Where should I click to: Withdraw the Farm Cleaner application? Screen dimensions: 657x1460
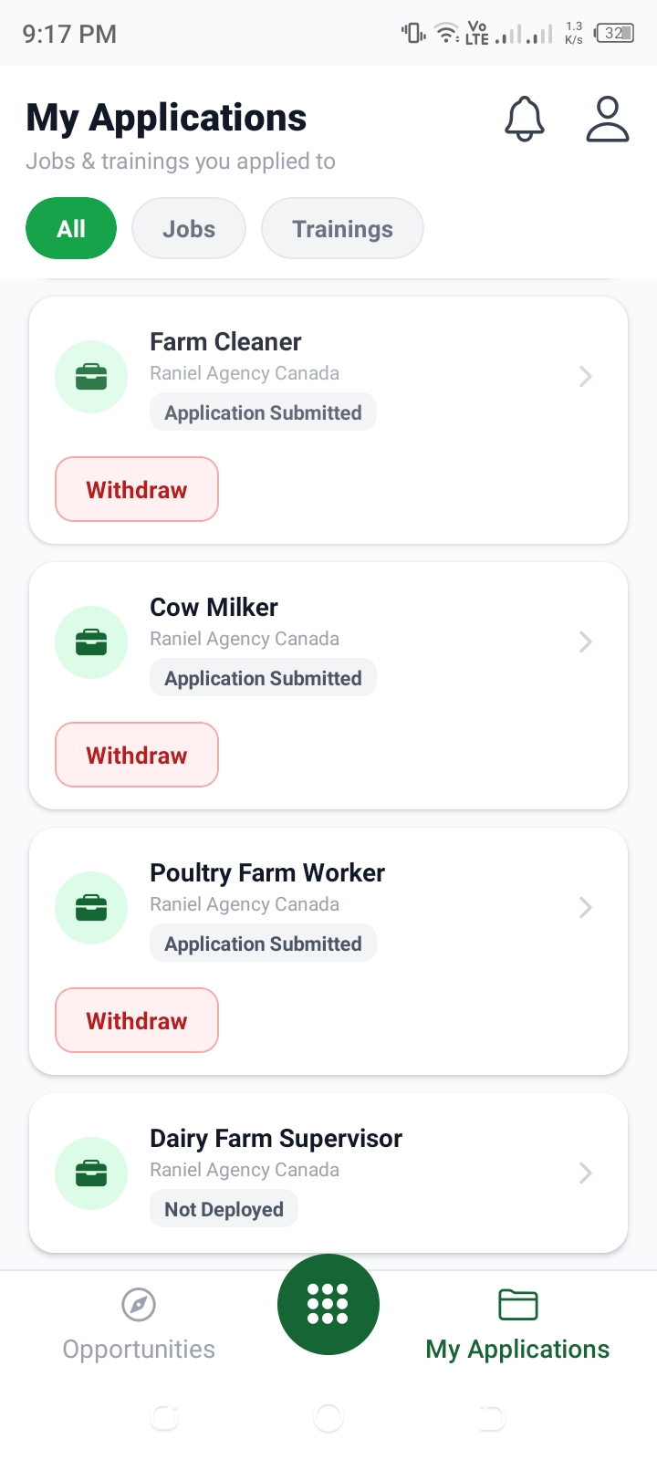(x=137, y=489)
